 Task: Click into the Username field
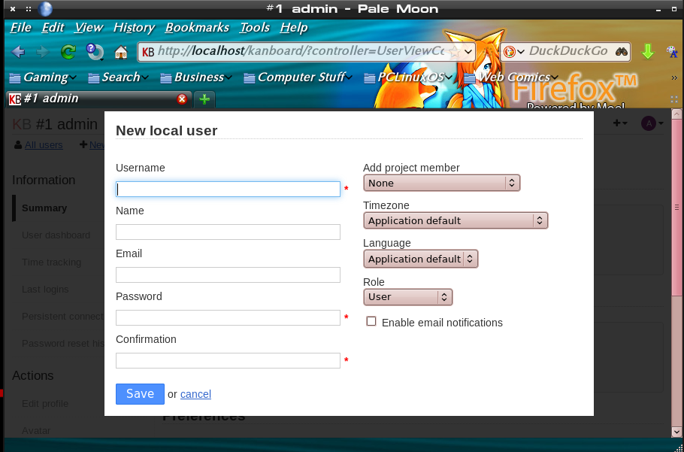click(228, 189)
